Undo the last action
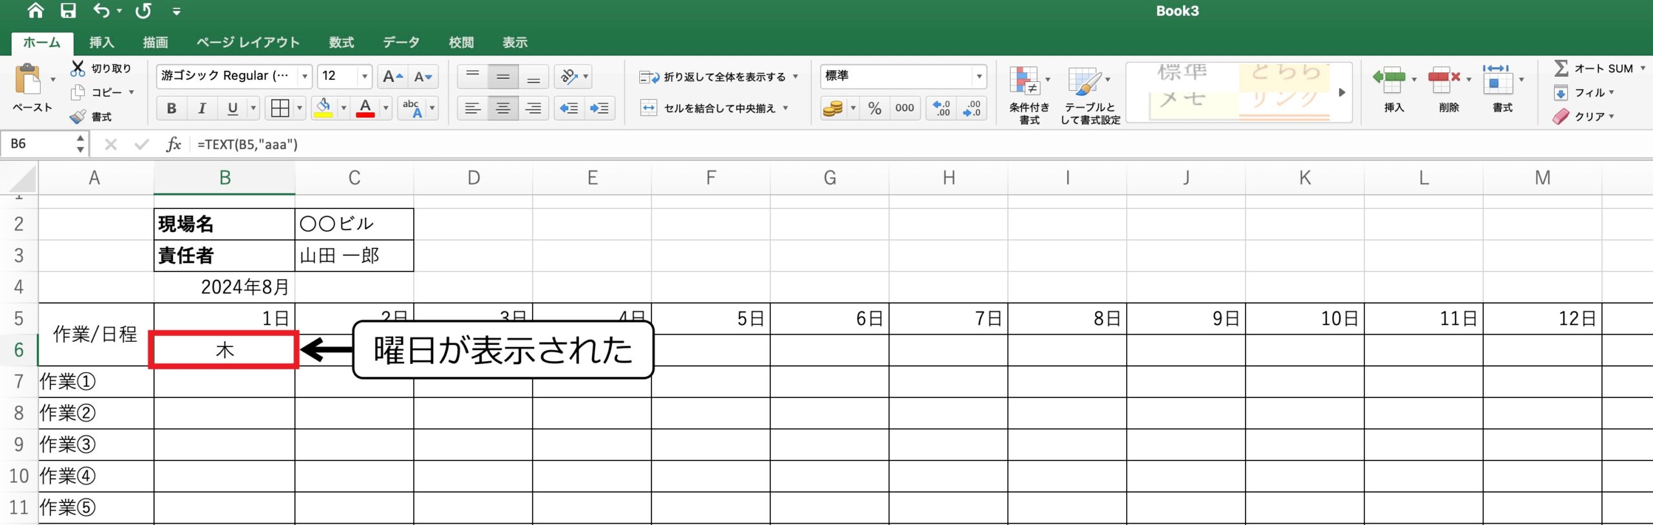This screenshot has height=525, width=1653. (x=101, y=10)
